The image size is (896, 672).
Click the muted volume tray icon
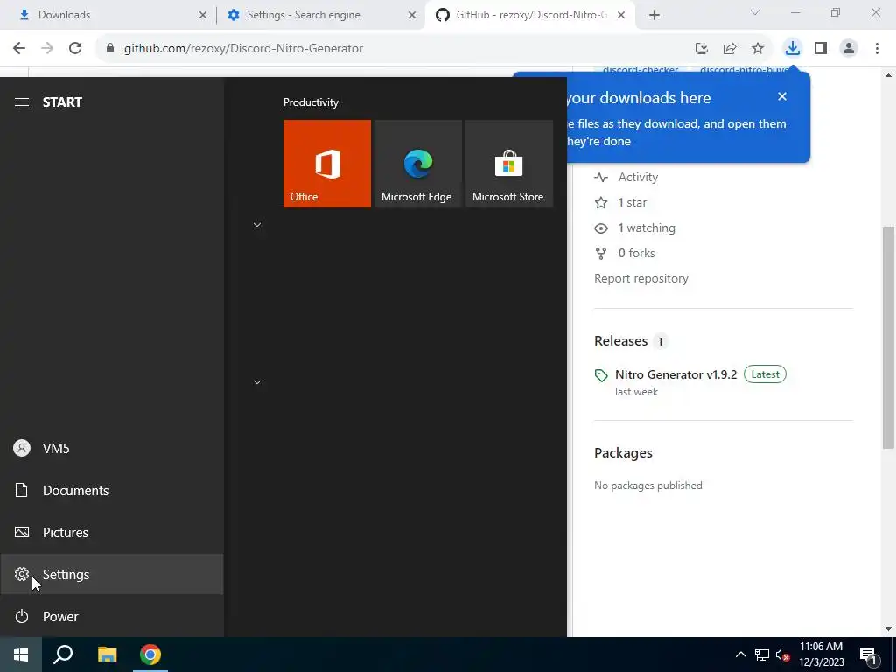tap(782, 654)
